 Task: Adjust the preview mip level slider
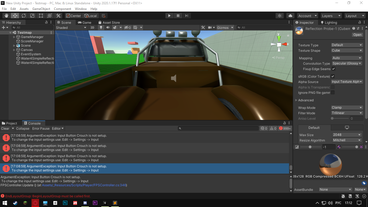350,147
